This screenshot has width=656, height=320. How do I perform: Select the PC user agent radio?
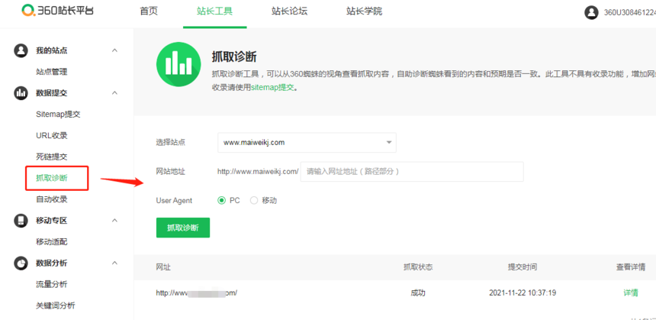coord(221,201)
